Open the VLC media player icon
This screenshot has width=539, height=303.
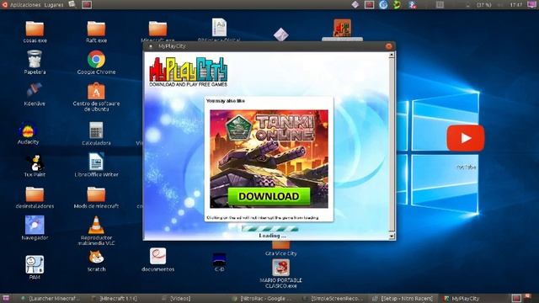point(96,226)
